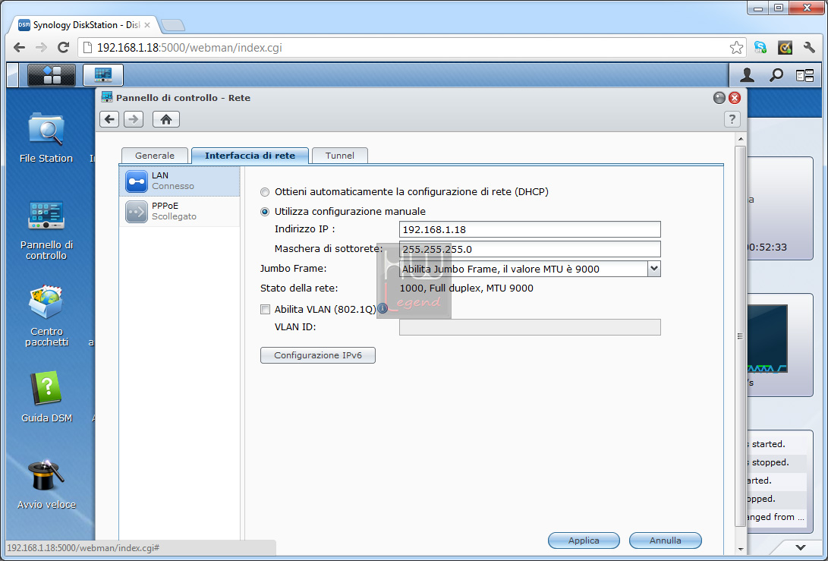Click the Configurazione IPv6 button
Screen dimensions: 828x561
[x=318, y=355]
